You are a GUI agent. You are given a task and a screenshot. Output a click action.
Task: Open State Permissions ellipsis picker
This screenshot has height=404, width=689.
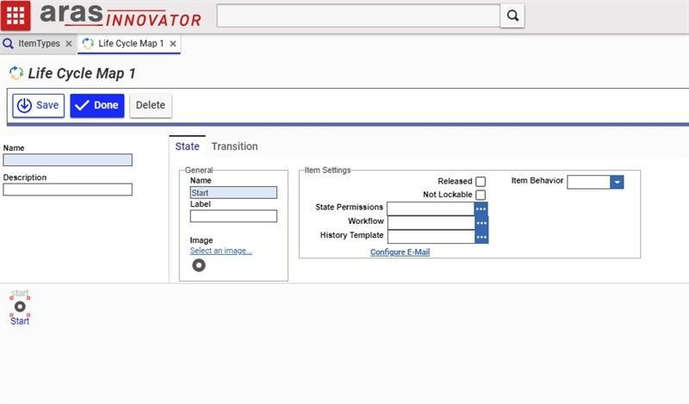pyautogui.click(x=481, y=208)
